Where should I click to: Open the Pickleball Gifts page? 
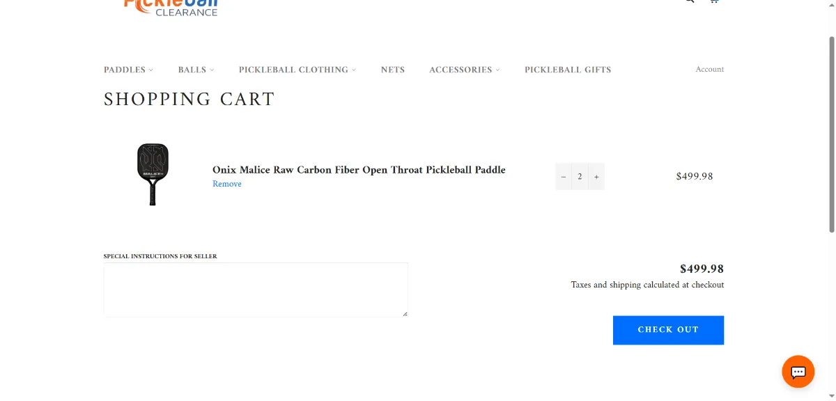pos(568,70)
